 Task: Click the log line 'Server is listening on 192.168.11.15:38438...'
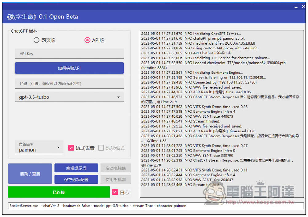click(204, 77)
